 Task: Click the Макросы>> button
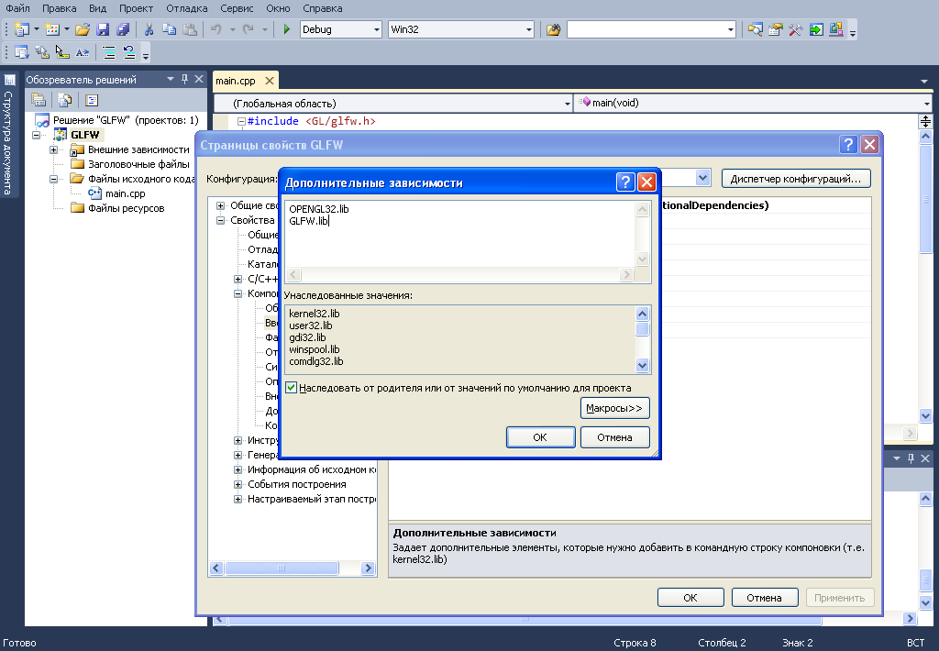[614, 408]
